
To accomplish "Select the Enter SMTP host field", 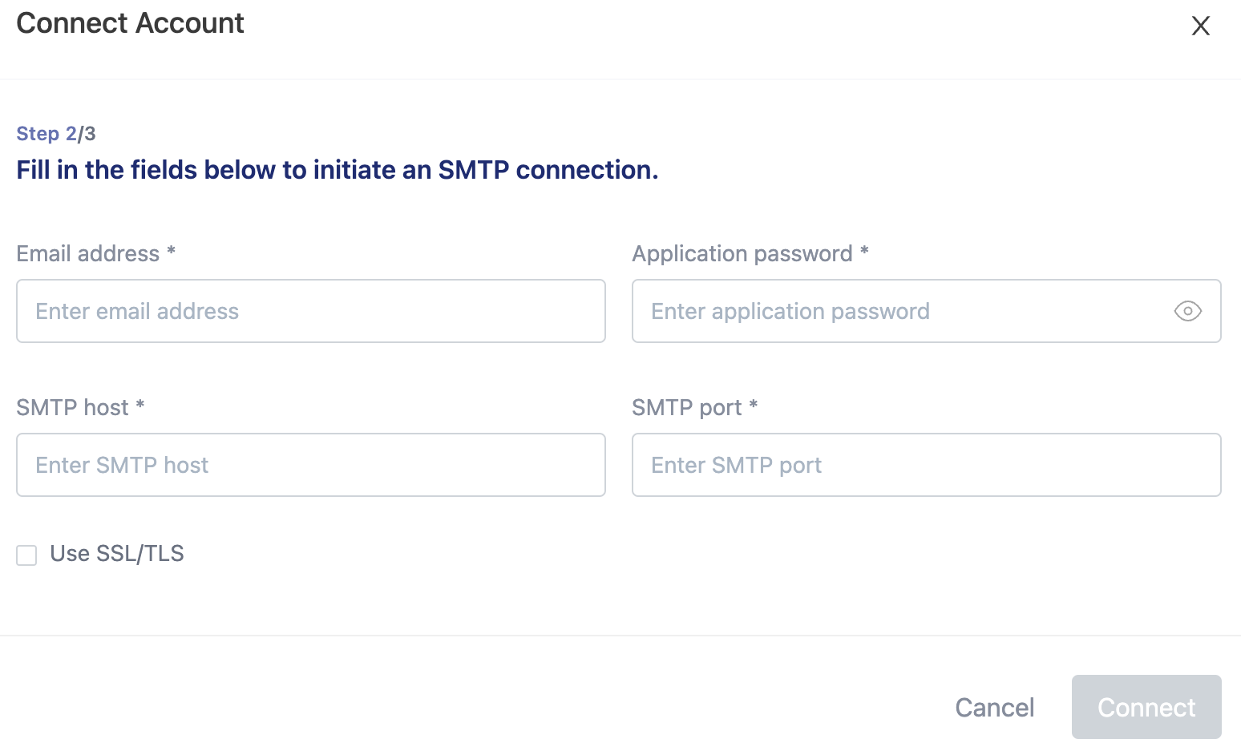I will 310,465.
